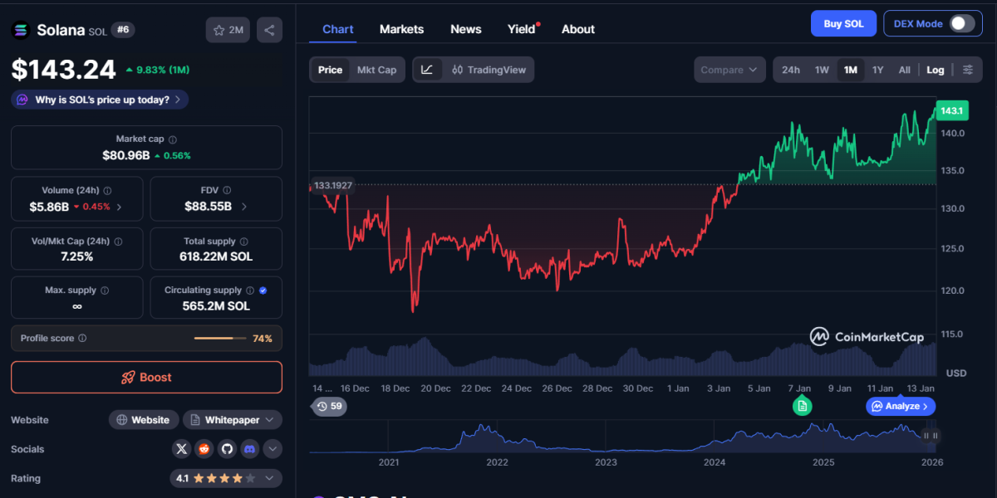This screenshot has width=997, height=498.
Task: Expand more socials chevron
Action: coord(272,449)
